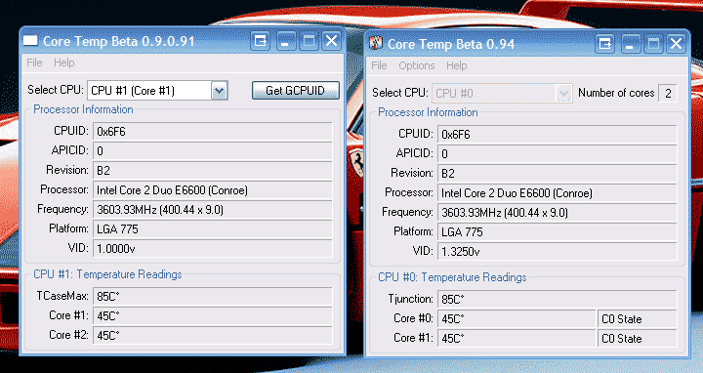Click the CPU #1 (Core #1) combo box
The width and height of the screenshot is (703, 373).
tap(158, 91)
